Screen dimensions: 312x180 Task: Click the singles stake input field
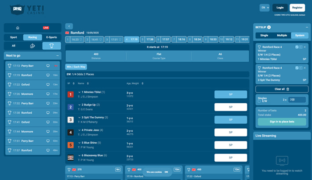pyautogui.click(x=297, y=100)
